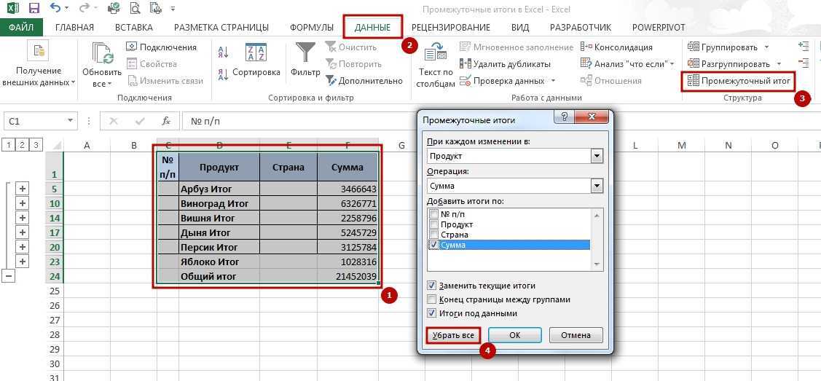Open Дополнительно advanced filter
The width and height of the screenshot is (821, 381).
click(x=364, y=81)
